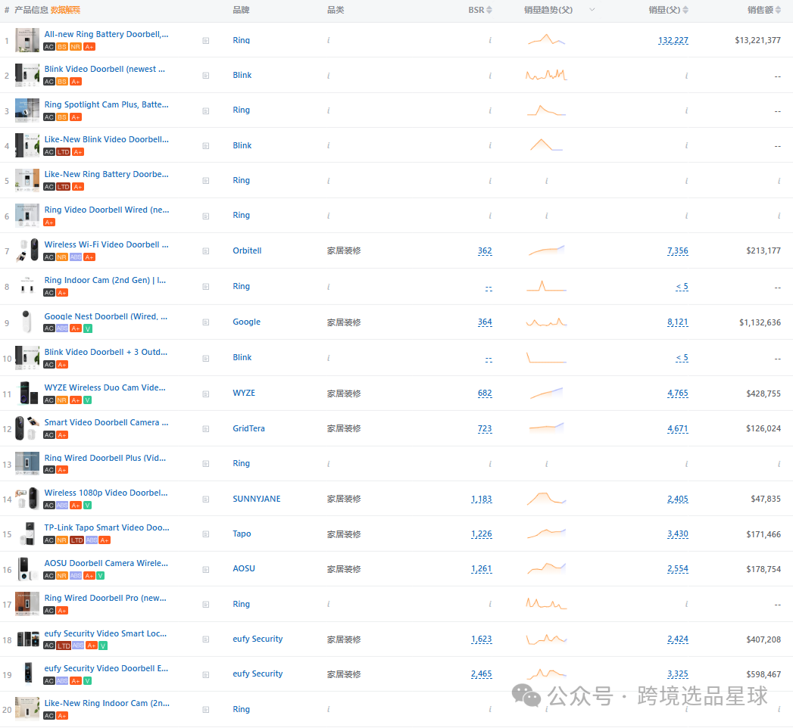793x728 pixels.
Task: Click sales info icon for Ring Spotlight Cam Plus
Action: (x=686, y=110)
